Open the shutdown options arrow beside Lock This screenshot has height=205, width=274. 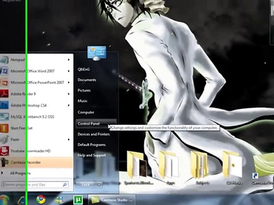[99, 184]
